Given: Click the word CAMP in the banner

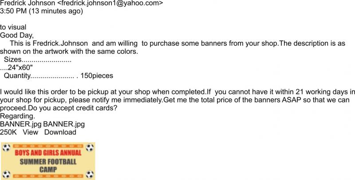Looking at the screenshot, I should (x=48, y=170).
